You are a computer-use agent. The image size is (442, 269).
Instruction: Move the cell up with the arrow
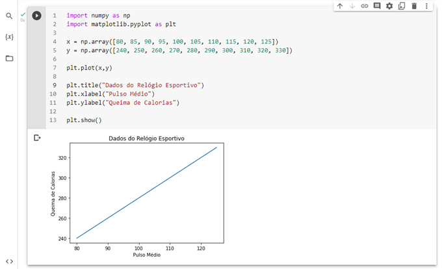click(x=340, y=6)
